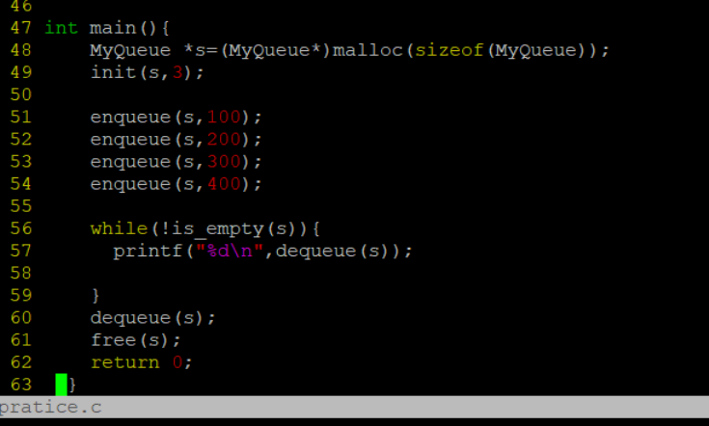This screenshot has width=709, height=426.
Task: Click 'dequeue(s);' statement on line 60
Action: coord(152,318)
